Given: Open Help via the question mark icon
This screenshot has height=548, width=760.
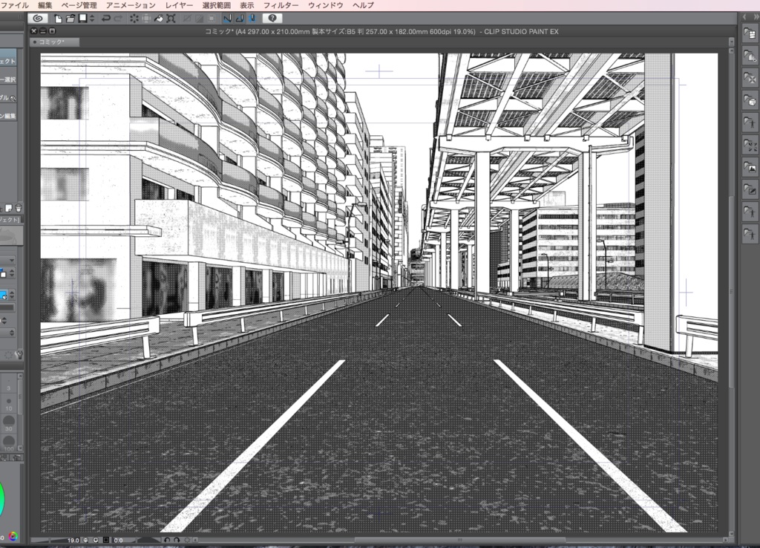Looking at the screenshot, I should [x=273, y=18].
